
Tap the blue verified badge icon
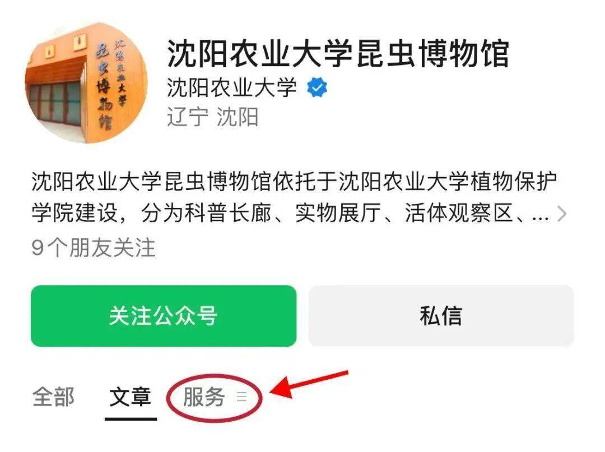coord(317,87)
